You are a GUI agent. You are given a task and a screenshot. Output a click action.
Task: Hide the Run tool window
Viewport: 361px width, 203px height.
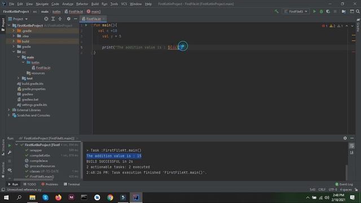(352, 138)
